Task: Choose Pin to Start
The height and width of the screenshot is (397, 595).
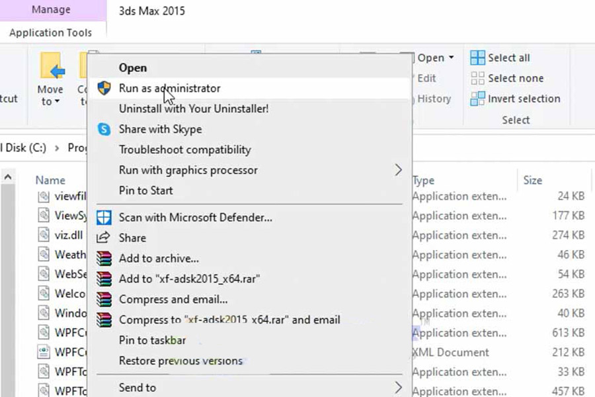Action: point(250,191)
